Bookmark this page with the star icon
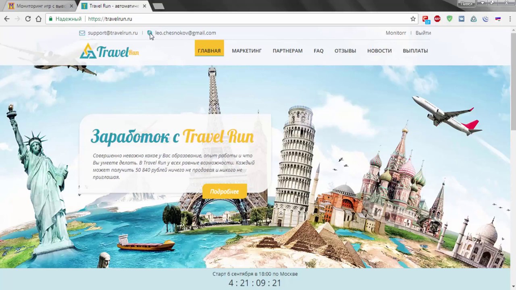 tap(413, 19)
